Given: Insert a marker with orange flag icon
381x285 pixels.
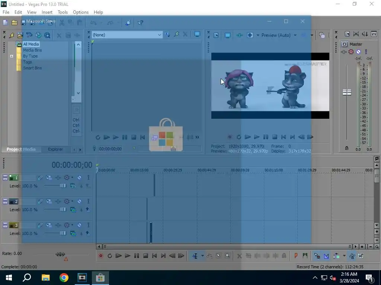Looking at the screenshot, I should coord(296,256).
